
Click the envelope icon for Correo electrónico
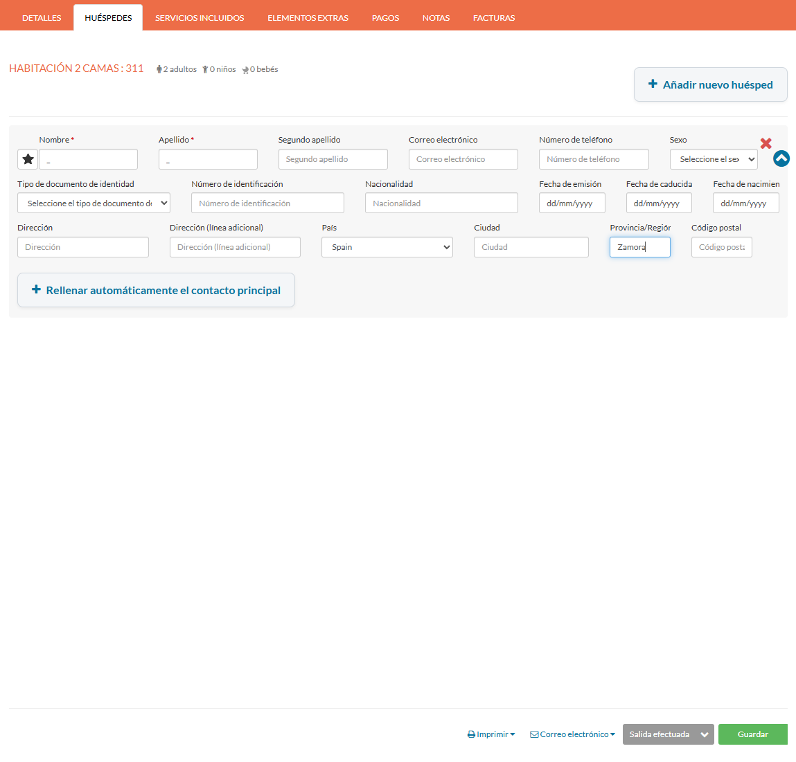click(x=534, y=734)
